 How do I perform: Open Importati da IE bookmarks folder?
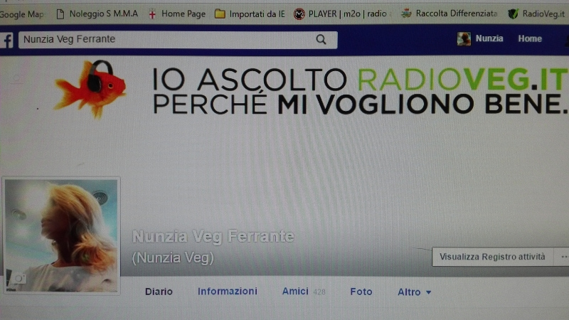point(250,14)
